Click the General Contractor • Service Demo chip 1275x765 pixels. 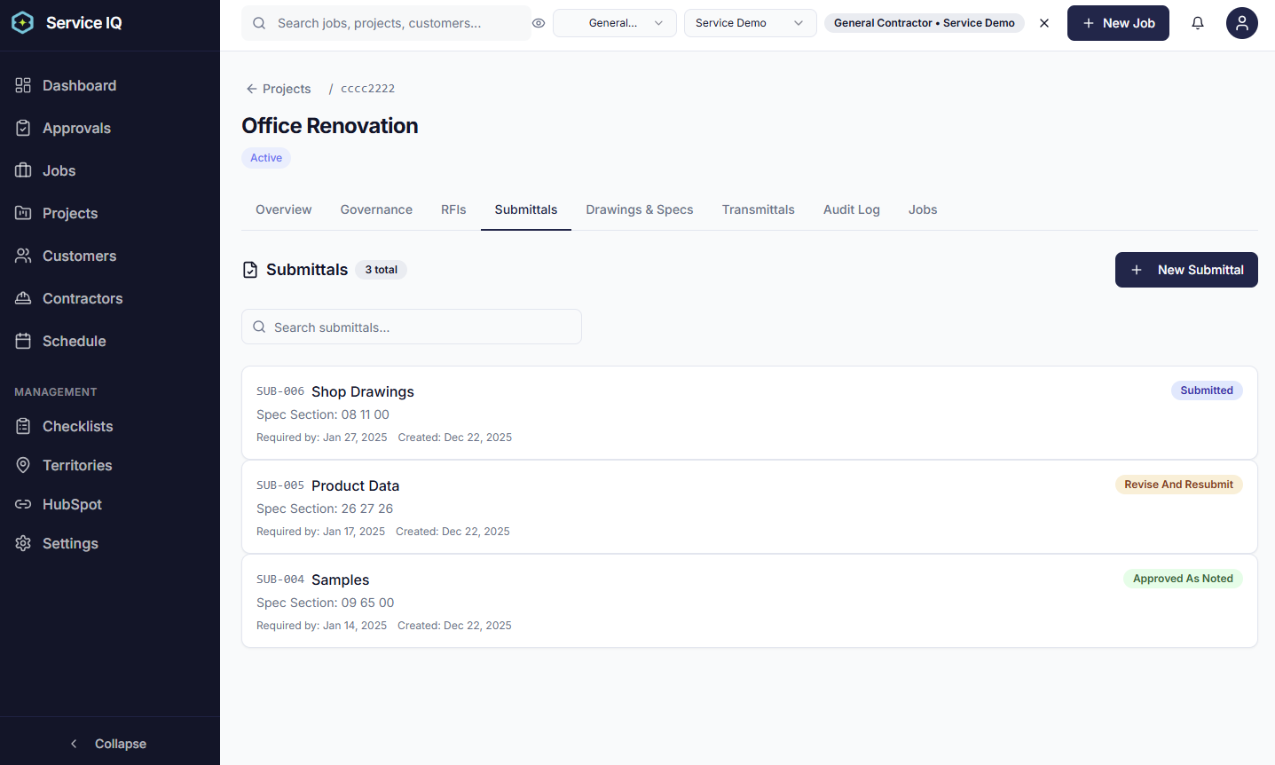[925, 23]
